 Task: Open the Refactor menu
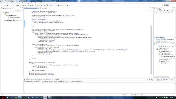[x=13, y=3]
